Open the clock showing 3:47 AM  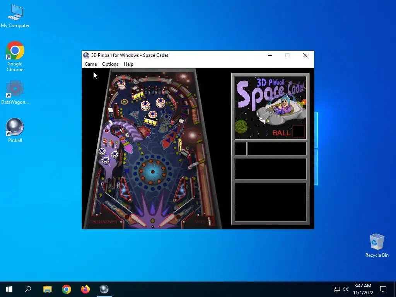(x=363, y=289)
